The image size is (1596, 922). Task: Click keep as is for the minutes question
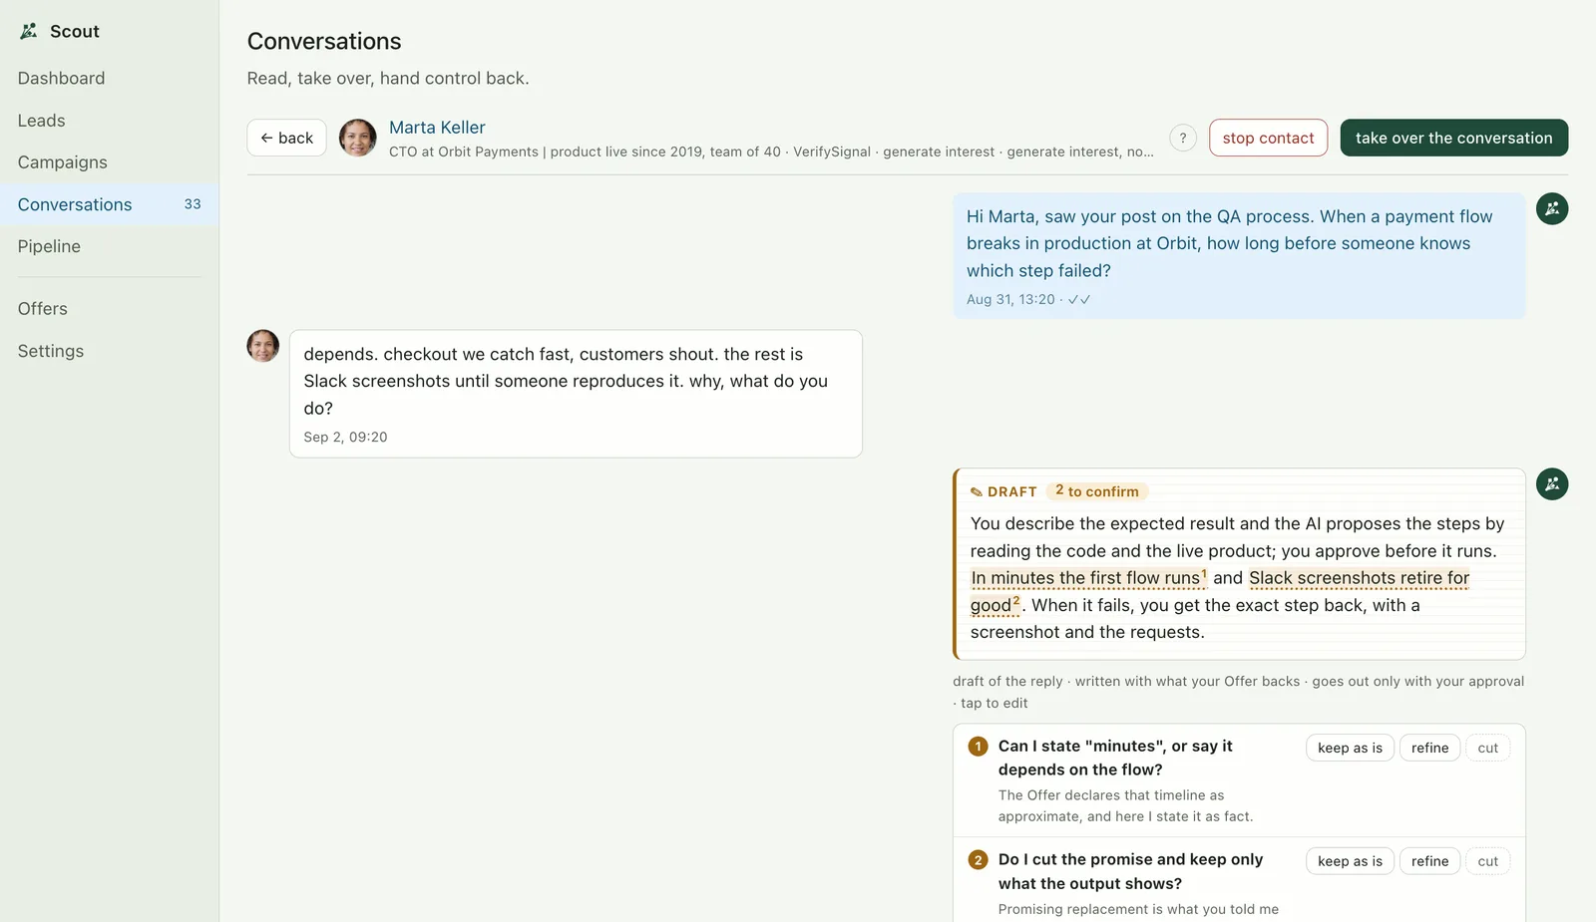1350,748
